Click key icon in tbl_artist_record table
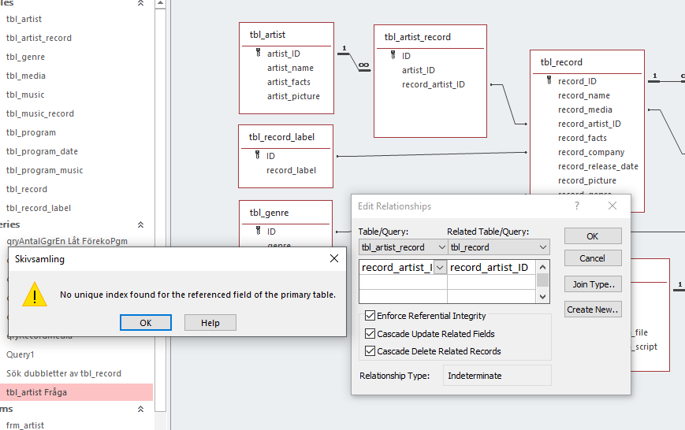Image resolution: width=685 pixels, height=430 pixels. point(393,56)
